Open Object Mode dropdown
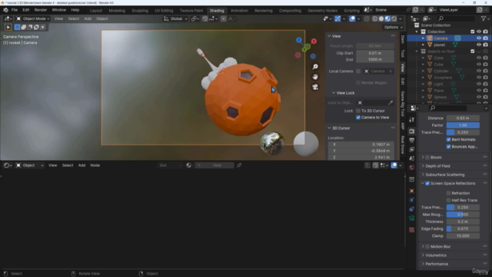 coord(32,18)
